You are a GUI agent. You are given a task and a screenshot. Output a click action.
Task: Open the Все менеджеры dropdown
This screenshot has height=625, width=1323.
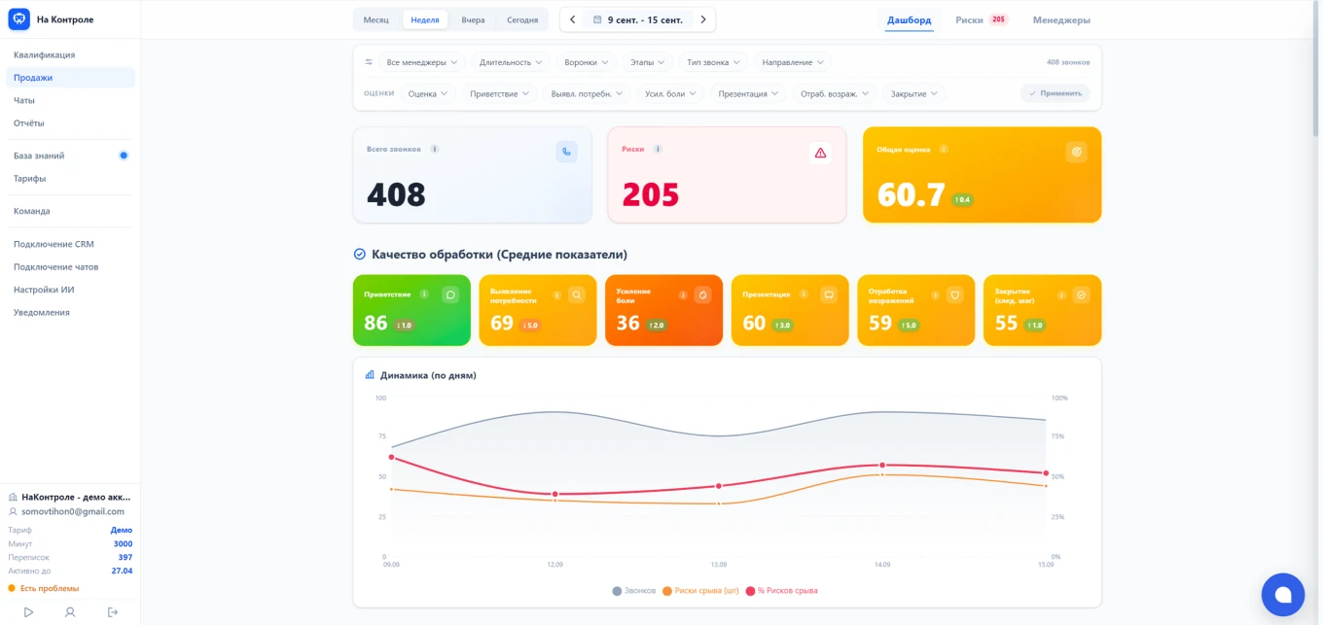click(422, 62)
